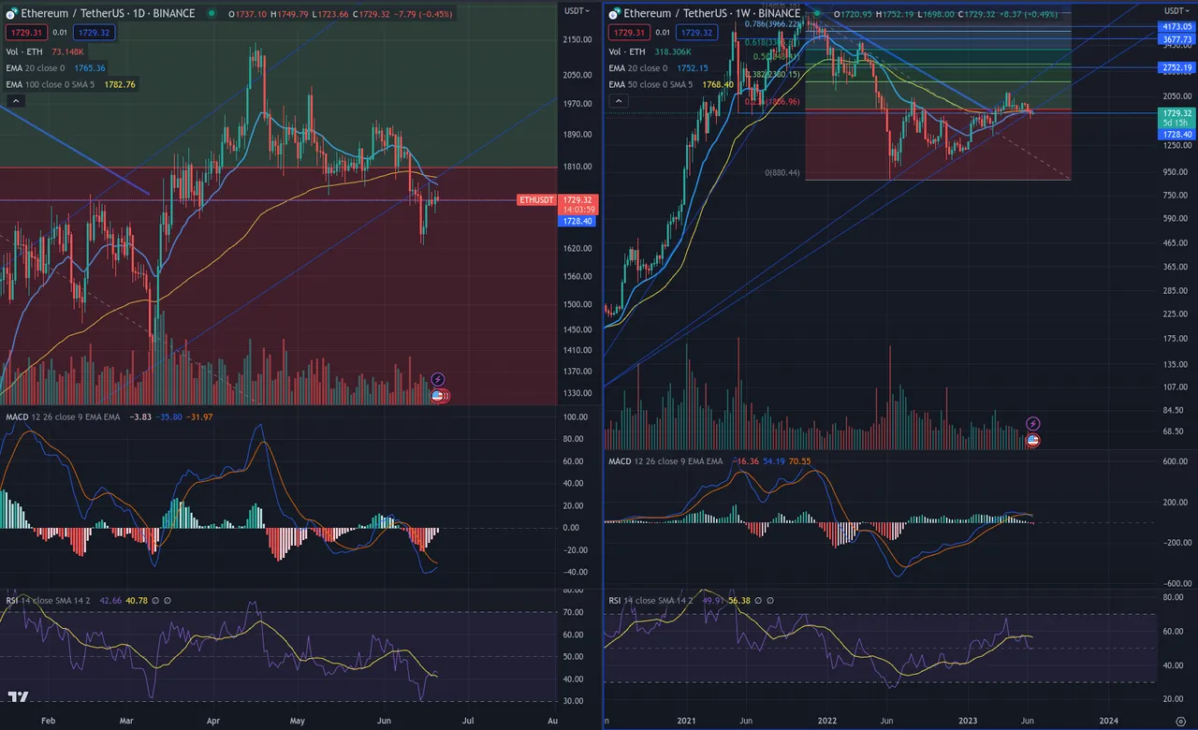The height and width of the screenshot is (730, 1198).
Task: Click the Apr label on the 1D time axis
Action: (212, 721)
